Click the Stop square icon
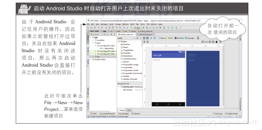 tap(160, 28)
